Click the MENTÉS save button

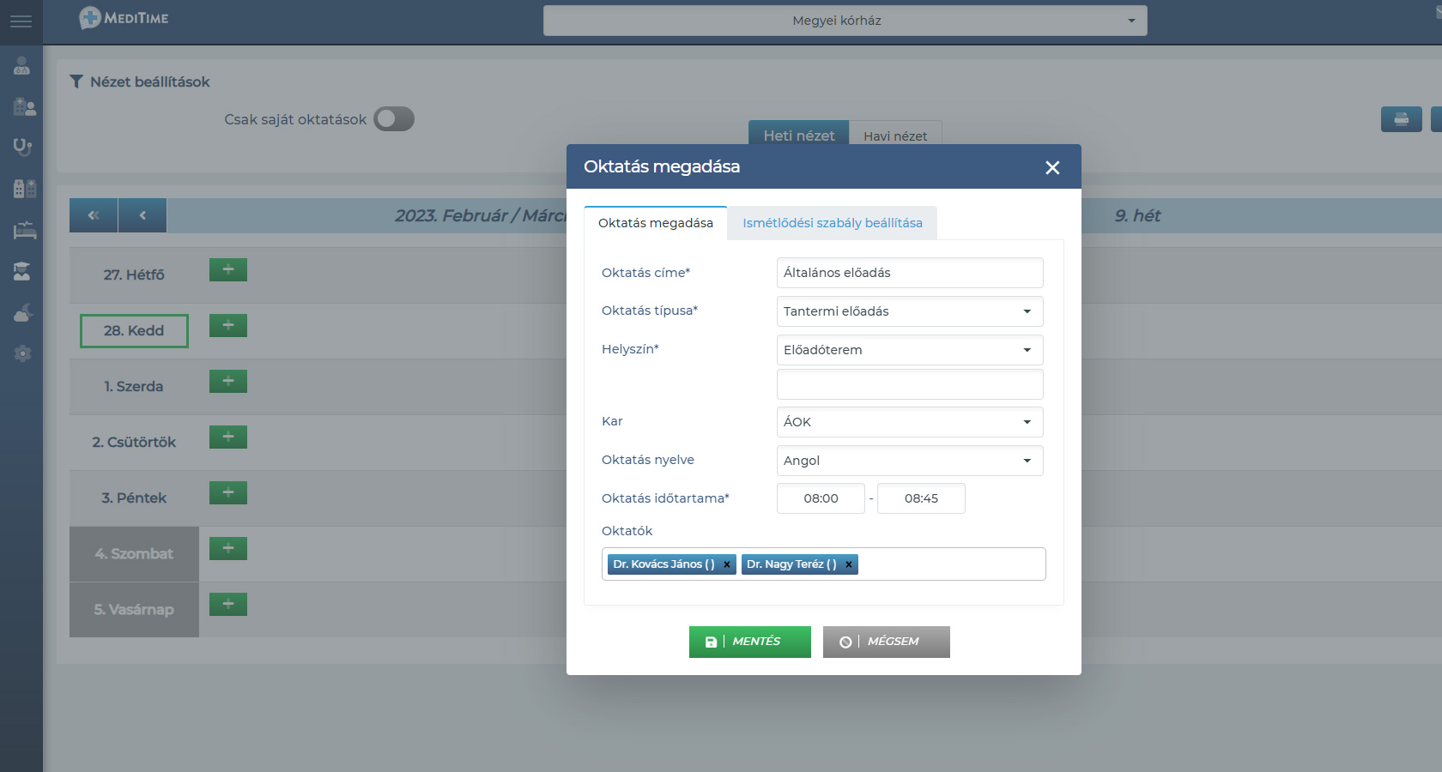pyautogui.click(x=750, y=642)
